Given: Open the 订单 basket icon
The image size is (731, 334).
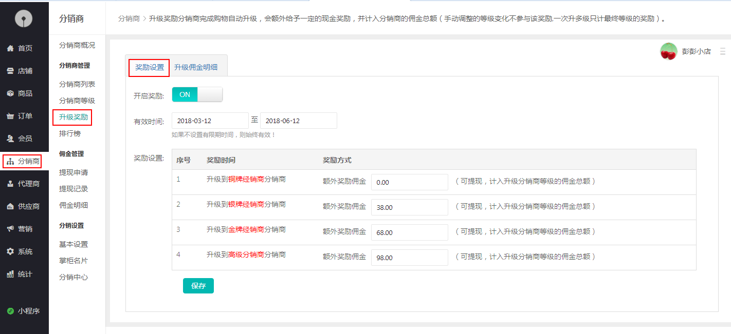Looking at the screenshot, I should 10,116.
